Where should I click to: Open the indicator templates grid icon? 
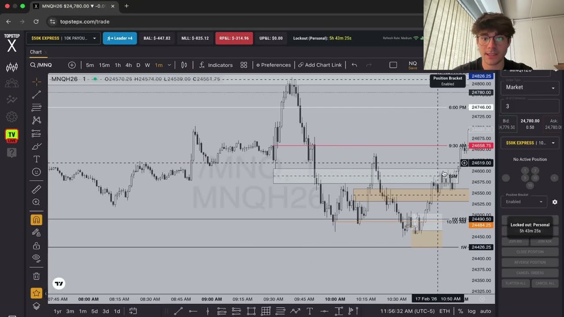point(244,65)
